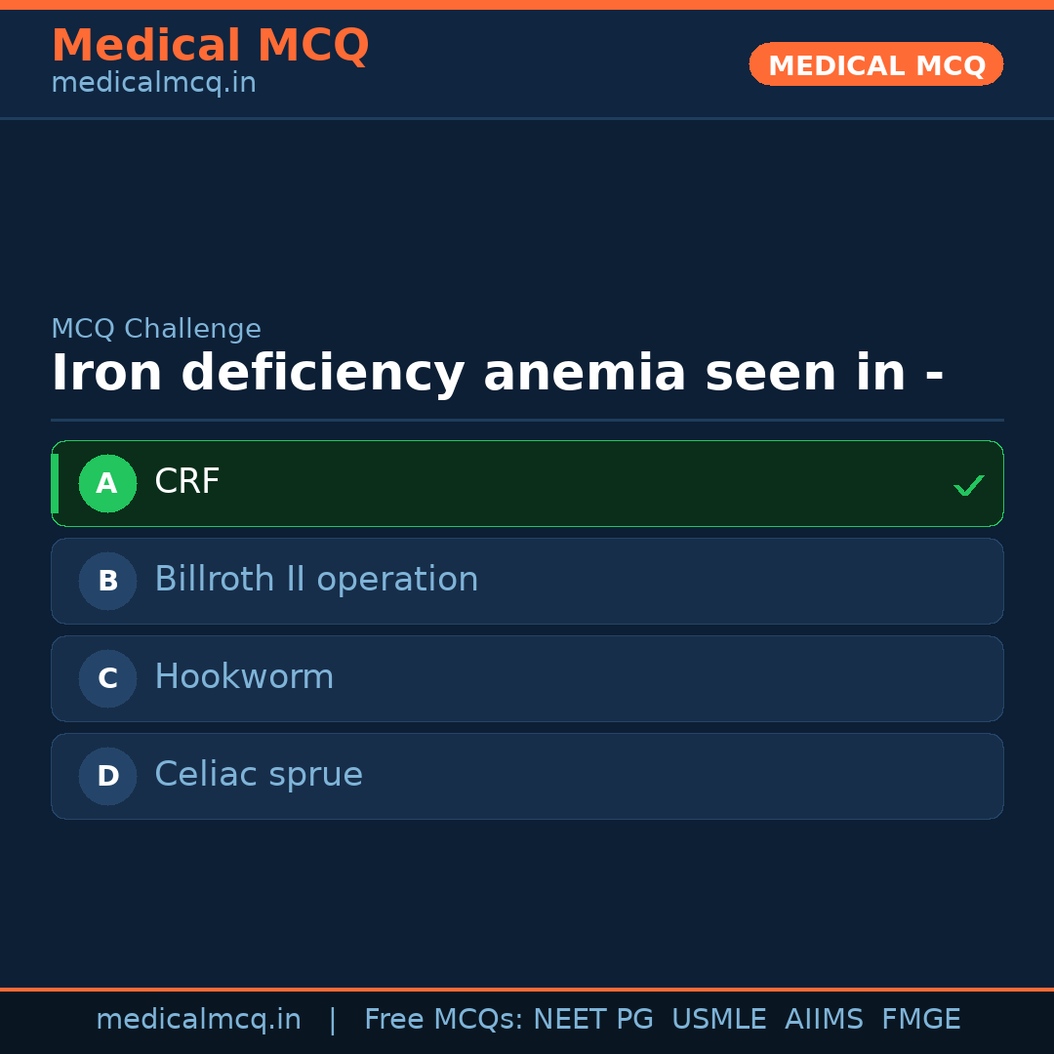Image resolution: width=1054 pixels, height=1054 pixels.
Task: Click the Free MCQs footer label
Action: pyautogui.click(x=443, y=1020)
